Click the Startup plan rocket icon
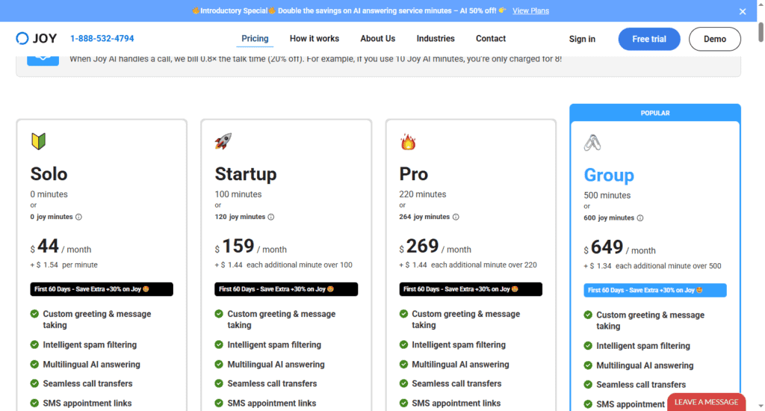The width and height of the screenshot is (765, 411). coord(223,141)
